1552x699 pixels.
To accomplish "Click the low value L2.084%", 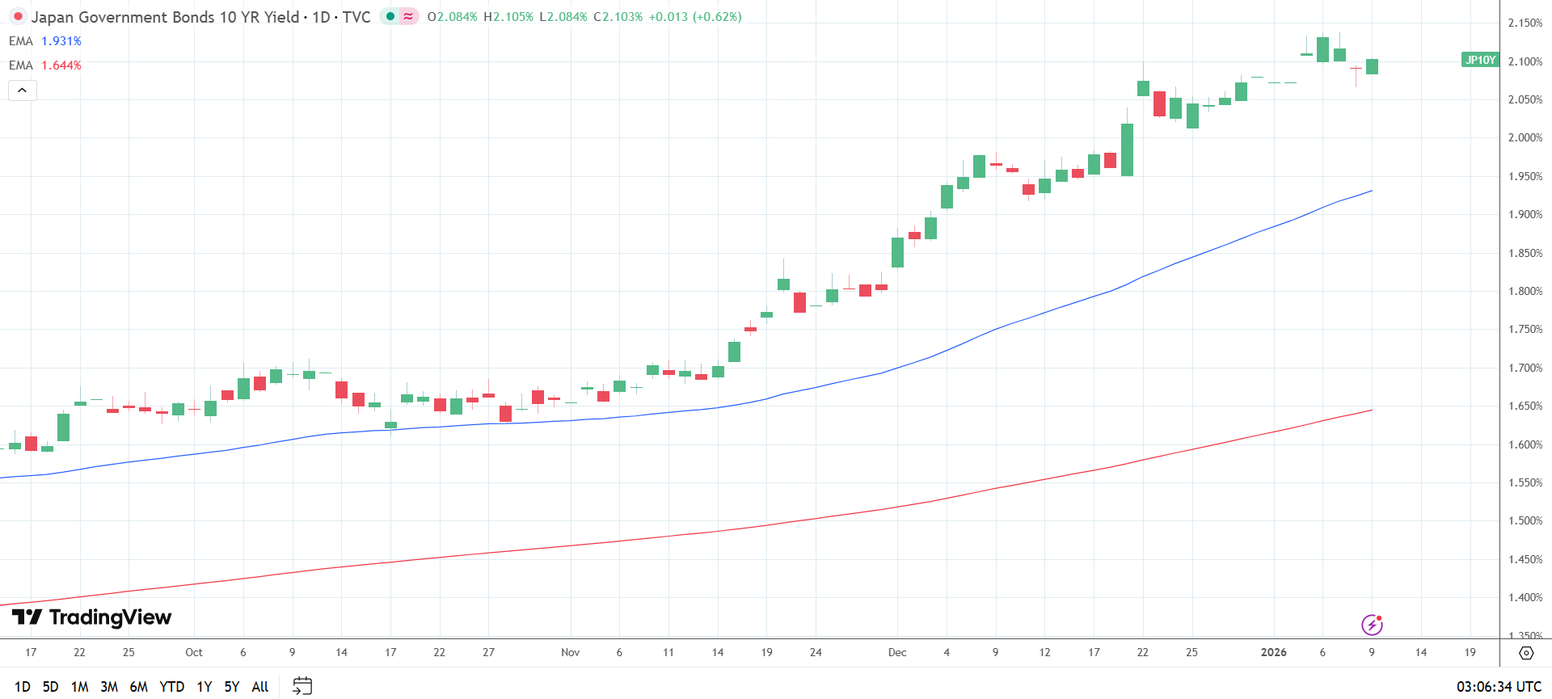I will click(x=563, y=17).
